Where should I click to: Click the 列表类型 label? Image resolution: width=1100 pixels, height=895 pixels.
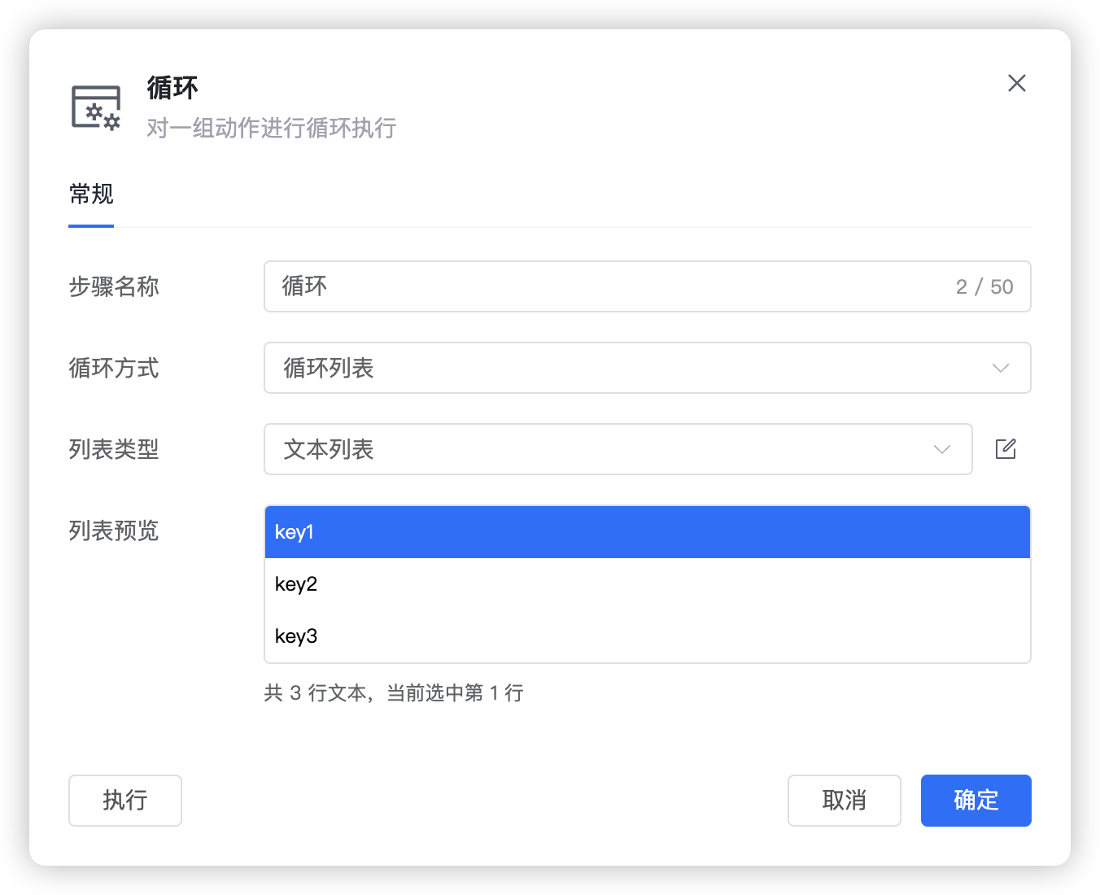click(114, 449)
